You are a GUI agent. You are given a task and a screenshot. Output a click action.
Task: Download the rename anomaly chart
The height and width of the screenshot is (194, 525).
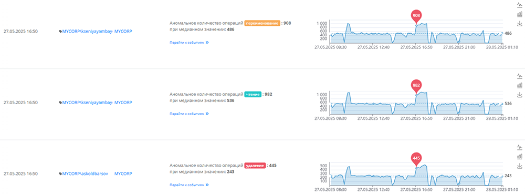coord(520,24)
